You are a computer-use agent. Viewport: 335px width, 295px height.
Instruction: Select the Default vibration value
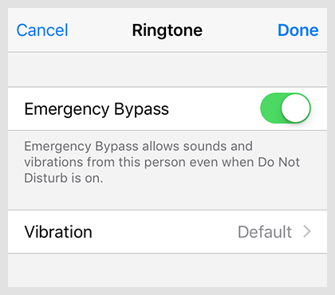[x=265, y=232]
